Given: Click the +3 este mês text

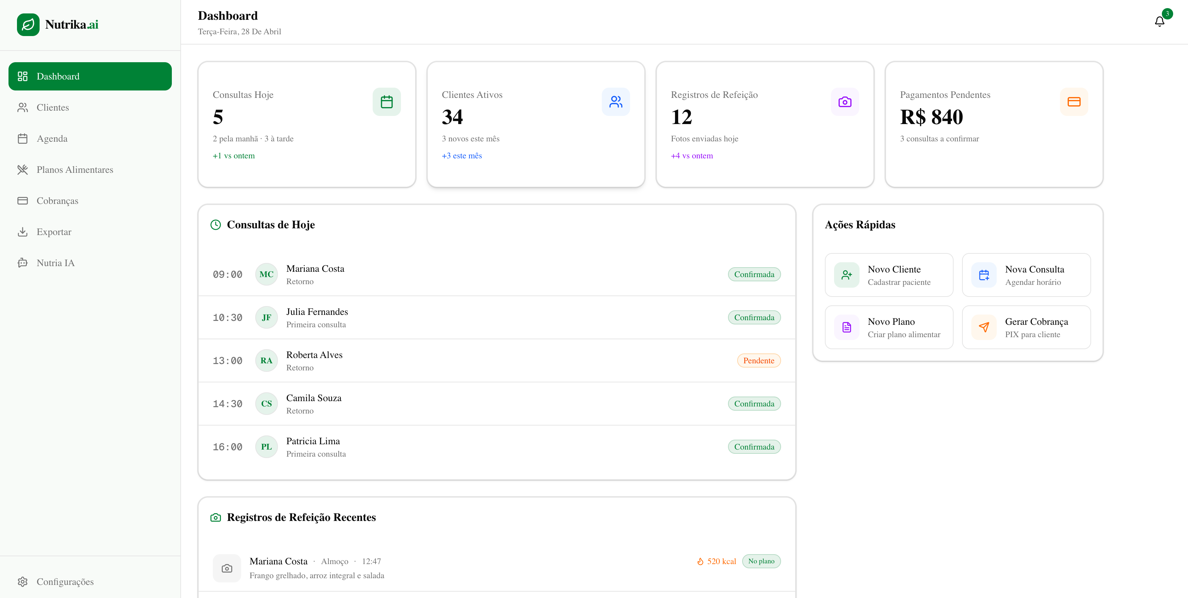Looking at the screenshot, I should tap(462, 156).
